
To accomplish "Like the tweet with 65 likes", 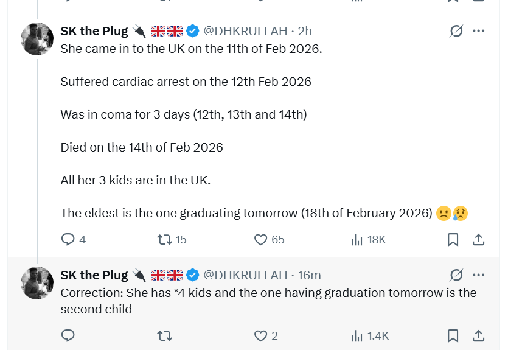I will tap(261, 240).
